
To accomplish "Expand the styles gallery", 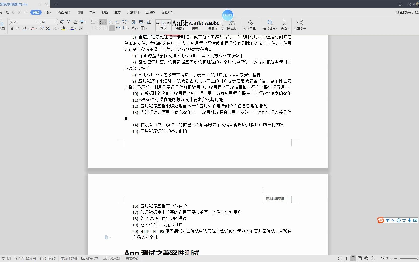I will (222, 29).
